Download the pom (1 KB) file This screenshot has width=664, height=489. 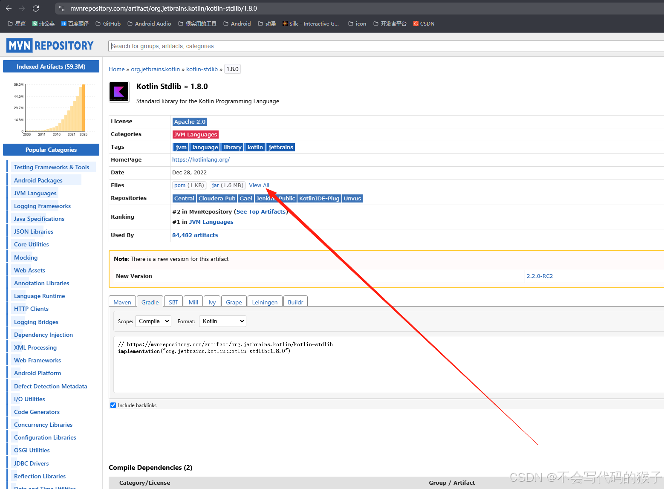[x=189, y=185]
